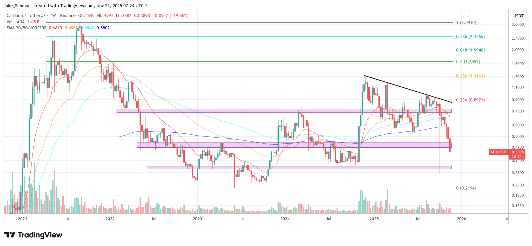Click the 3.0000 price axis label
The image size is (532, 246).
517,24
